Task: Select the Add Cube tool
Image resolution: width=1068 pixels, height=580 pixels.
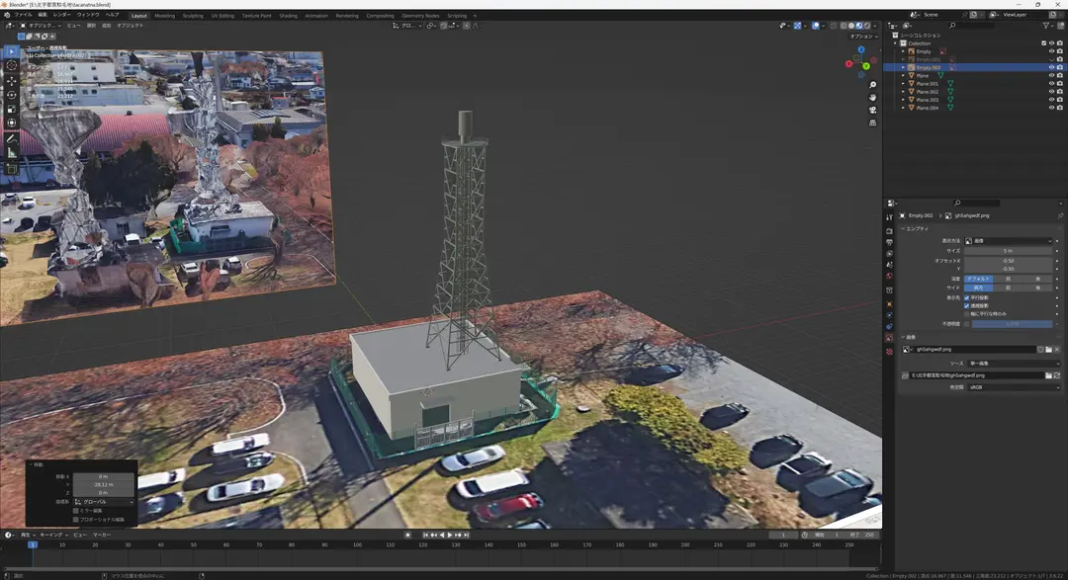Action: click(12, 169)
